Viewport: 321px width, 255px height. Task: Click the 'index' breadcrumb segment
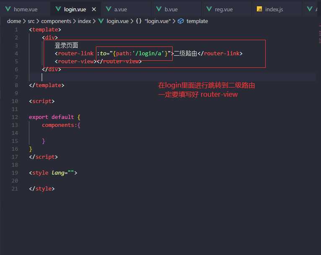[84, 21]
